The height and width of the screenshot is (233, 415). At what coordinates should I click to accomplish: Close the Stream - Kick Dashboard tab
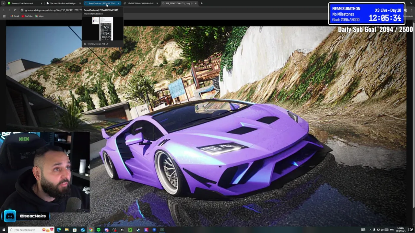pos(41,3)
